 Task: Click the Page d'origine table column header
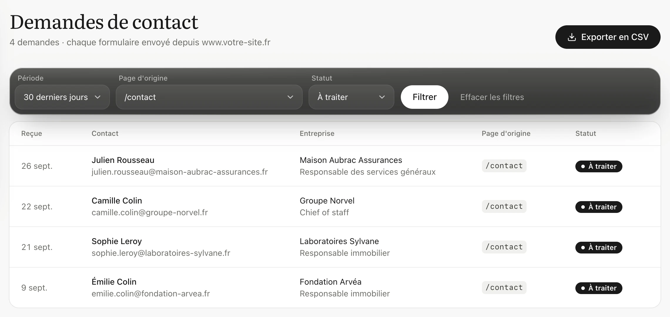tap(506, 134)
